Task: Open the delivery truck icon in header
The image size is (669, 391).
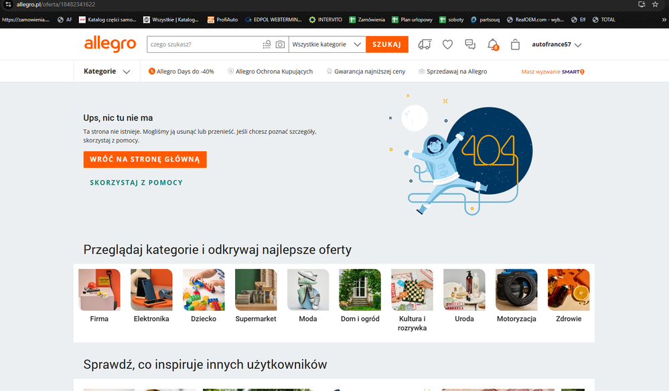Action: pyautogui.click(x=425, y=44)
